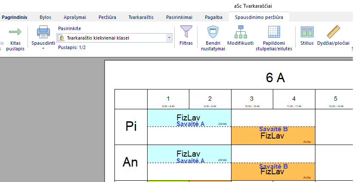Expand the Spausdinti dropdown arrow
355x182 pixels.
(43, 48)
